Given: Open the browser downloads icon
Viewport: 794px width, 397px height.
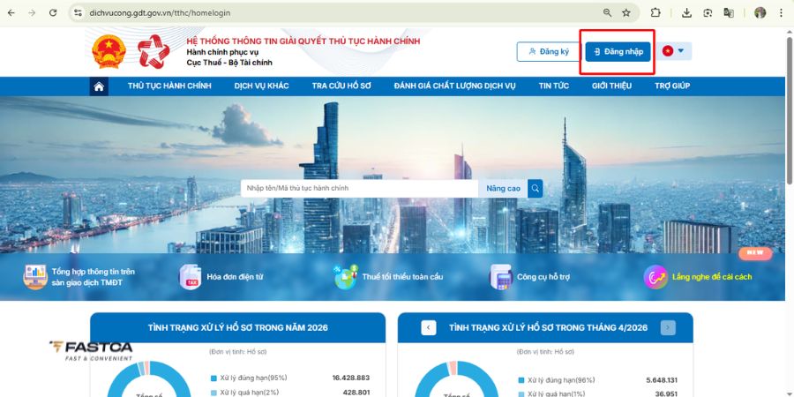Looking at the screenshot, I should (686, 12).
